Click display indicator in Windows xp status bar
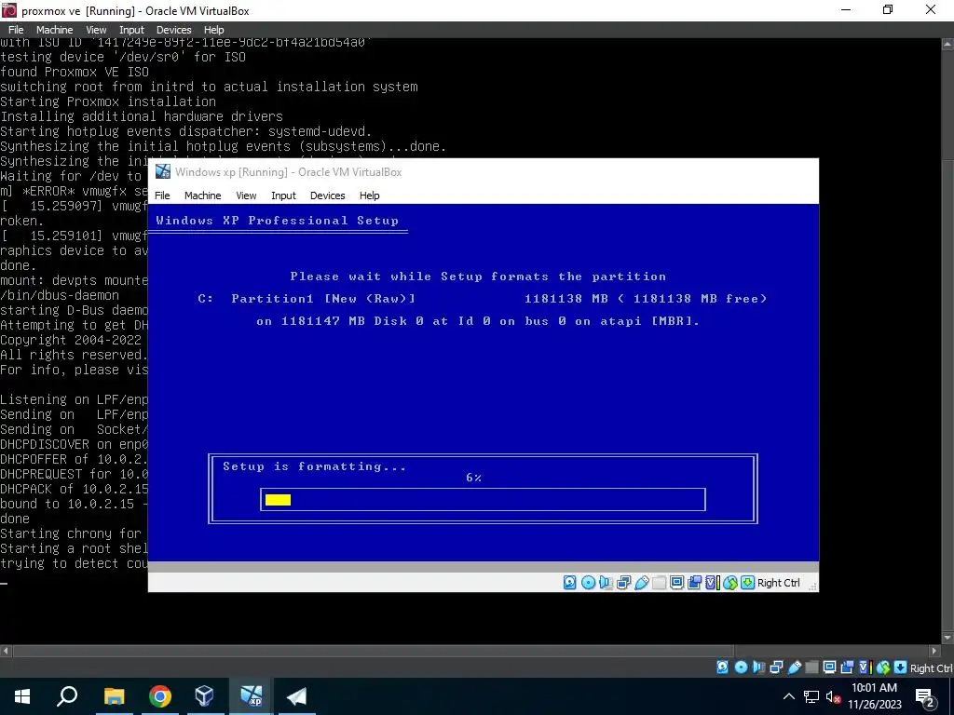 (x=676, y=583)
